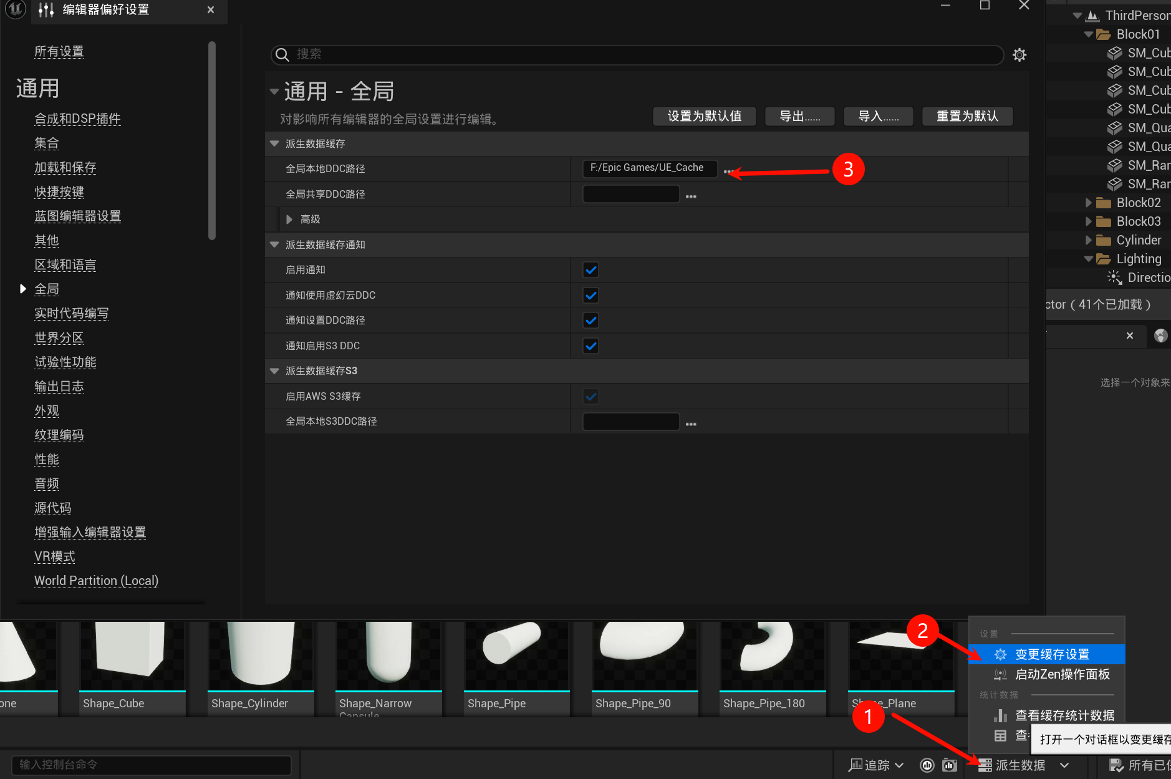The height and width of the screenshot is (779, 1171).
Task: Click the browse dots for global local DDC path
Action: pyautogui.click(x=727, y=172)
